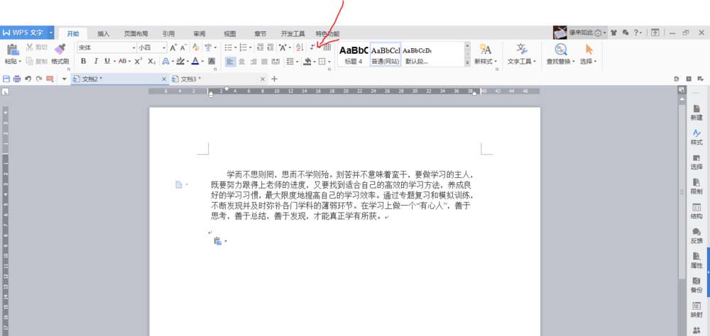Screen dimensions: 710x336
Task: Toggle Italic formatting
Action: (x=96, y=61)
